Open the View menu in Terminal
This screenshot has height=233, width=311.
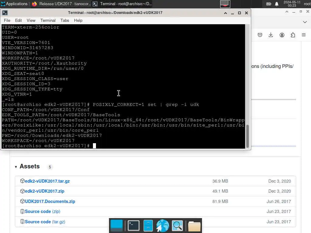31,20
